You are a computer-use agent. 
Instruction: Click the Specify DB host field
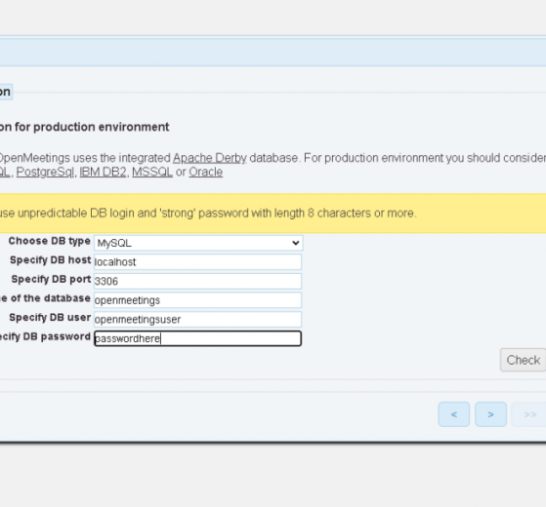coord(197,261)
